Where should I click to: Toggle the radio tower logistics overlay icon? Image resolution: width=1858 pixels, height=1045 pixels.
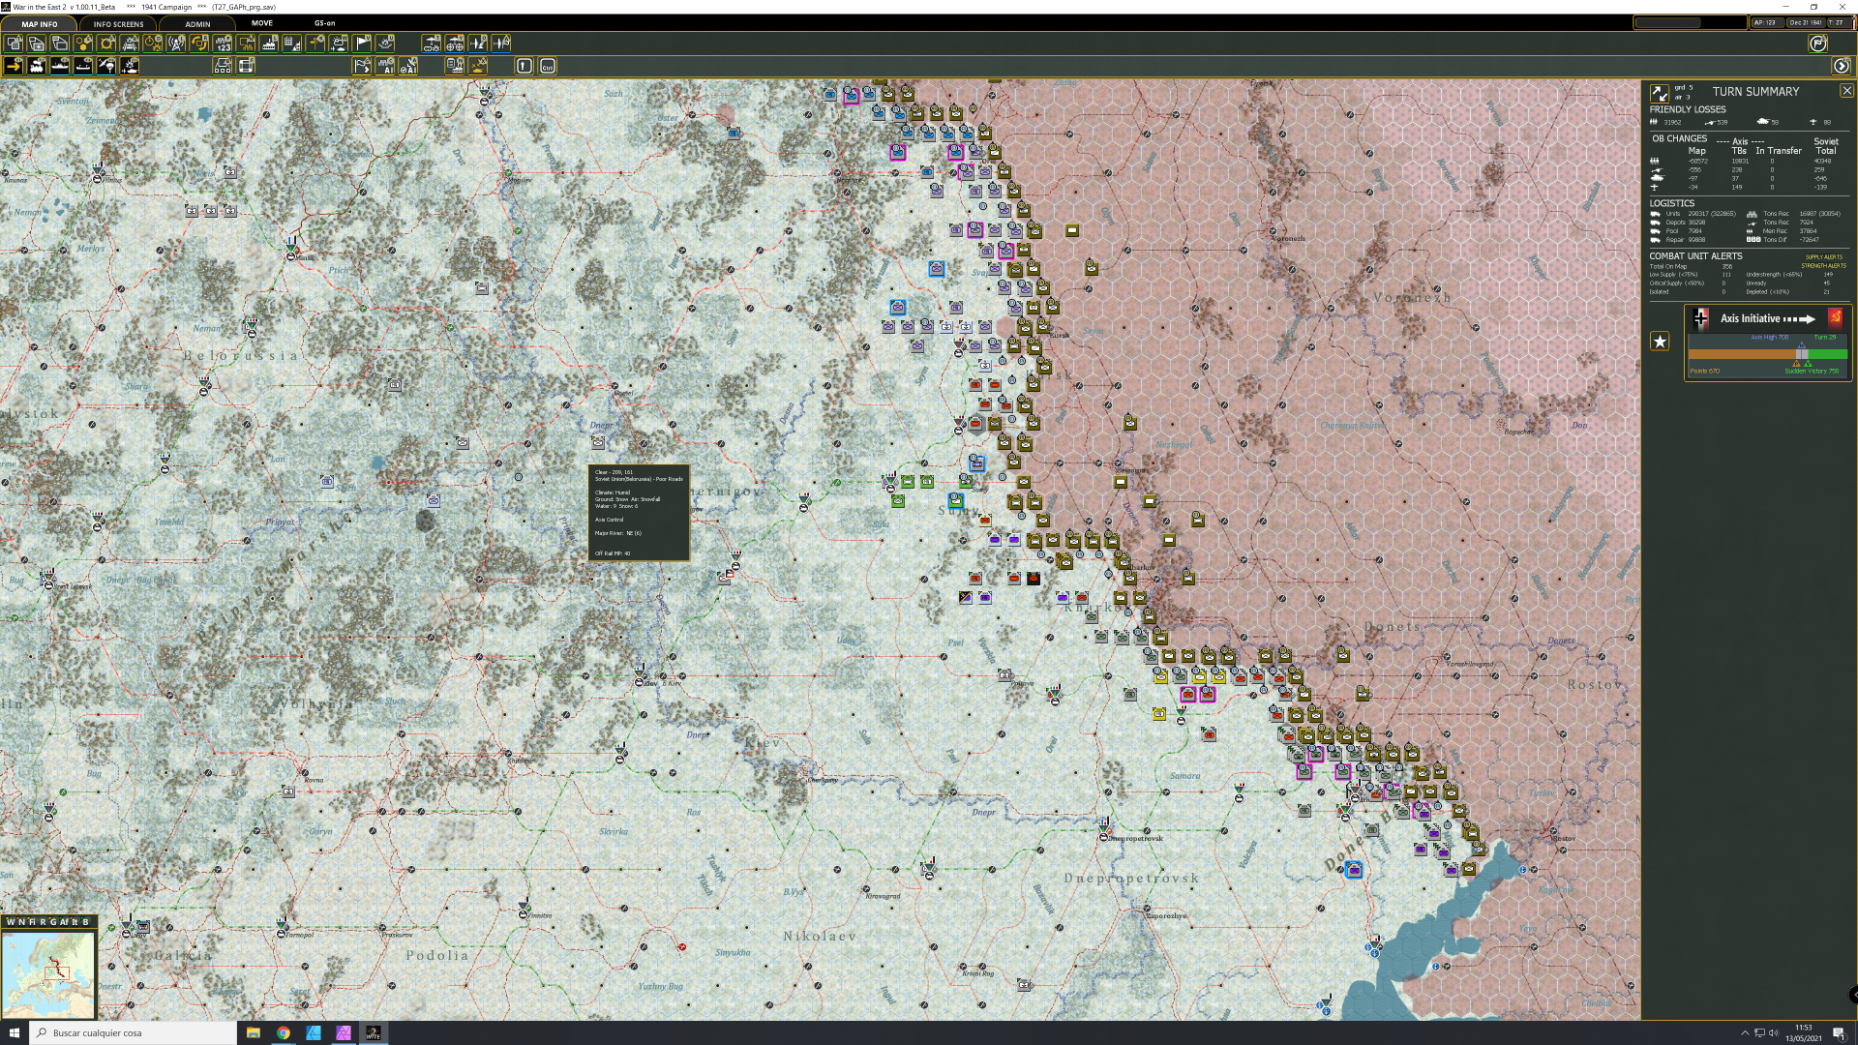pyautogui.click(x=176, y=43)
